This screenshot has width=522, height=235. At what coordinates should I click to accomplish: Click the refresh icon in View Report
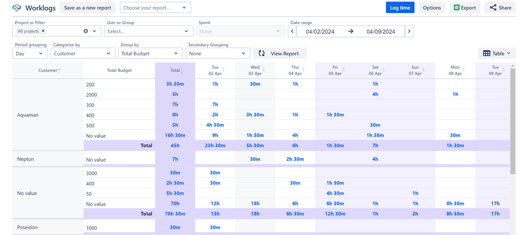pos(262,53)
